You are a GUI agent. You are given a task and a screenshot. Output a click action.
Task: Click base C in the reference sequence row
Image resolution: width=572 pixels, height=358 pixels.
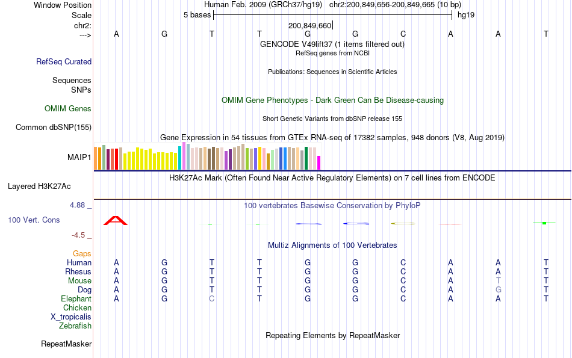coord(403,34)
